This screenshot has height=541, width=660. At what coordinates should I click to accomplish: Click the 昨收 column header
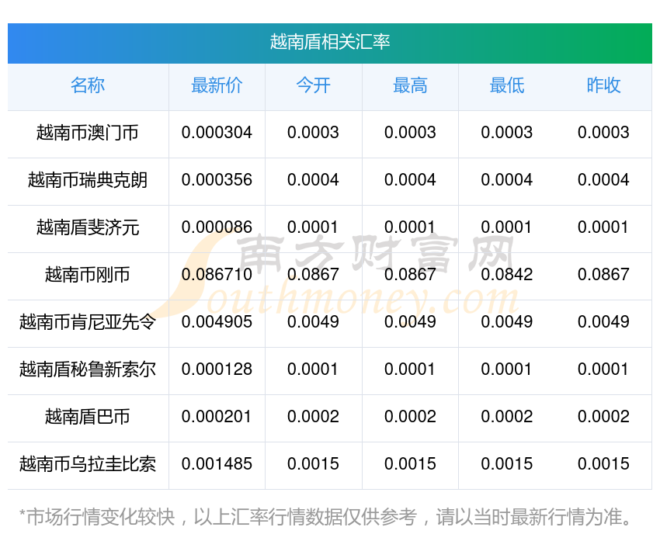click(603, 85)
